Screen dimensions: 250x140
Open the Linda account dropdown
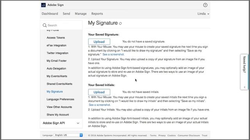[x=203, y=14]
